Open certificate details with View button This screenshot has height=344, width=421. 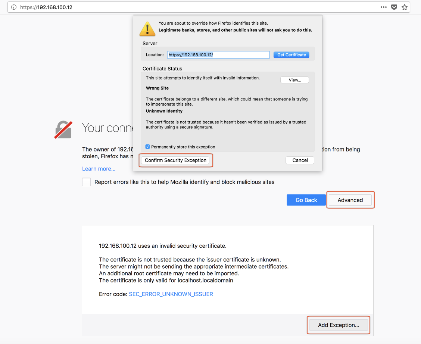pos(294,80)
